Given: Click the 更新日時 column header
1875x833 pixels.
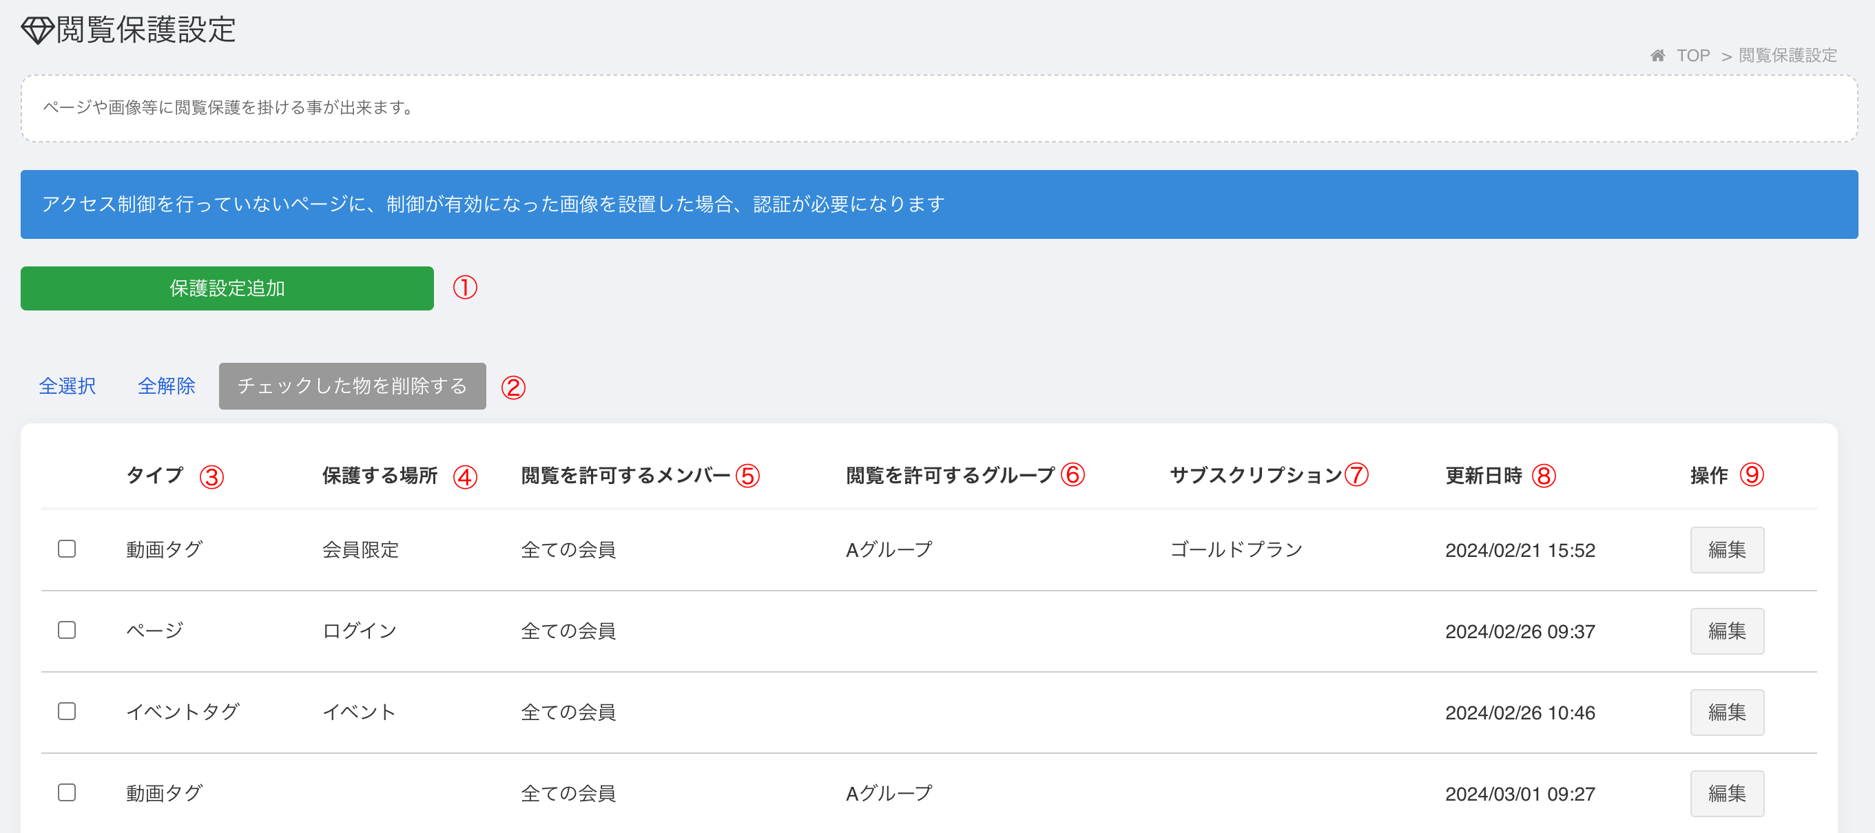Looking at the screenshot, I should pyautogui.click(x=1484, y=476).
